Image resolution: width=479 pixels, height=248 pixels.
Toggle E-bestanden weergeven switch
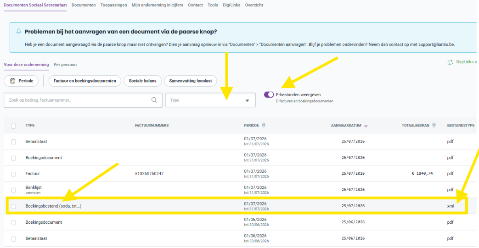(269, 94)
